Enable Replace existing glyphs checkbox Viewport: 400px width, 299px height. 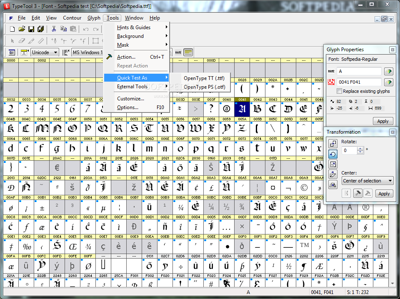(x=339, y=91)
